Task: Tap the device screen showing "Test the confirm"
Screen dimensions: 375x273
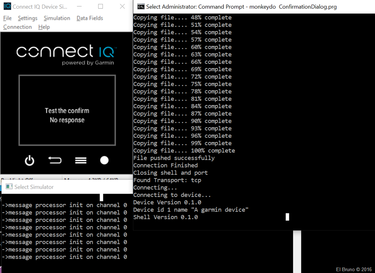Action: [x=67, y=110]
